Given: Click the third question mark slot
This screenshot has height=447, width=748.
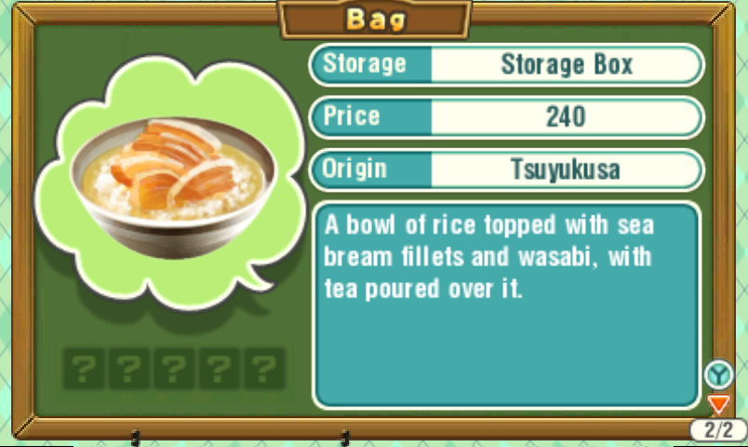Looking at the screenshot, I should click(x=174, y=368).
